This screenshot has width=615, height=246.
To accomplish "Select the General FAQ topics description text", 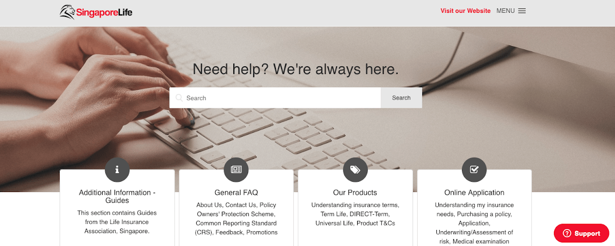I will [236, 219].
